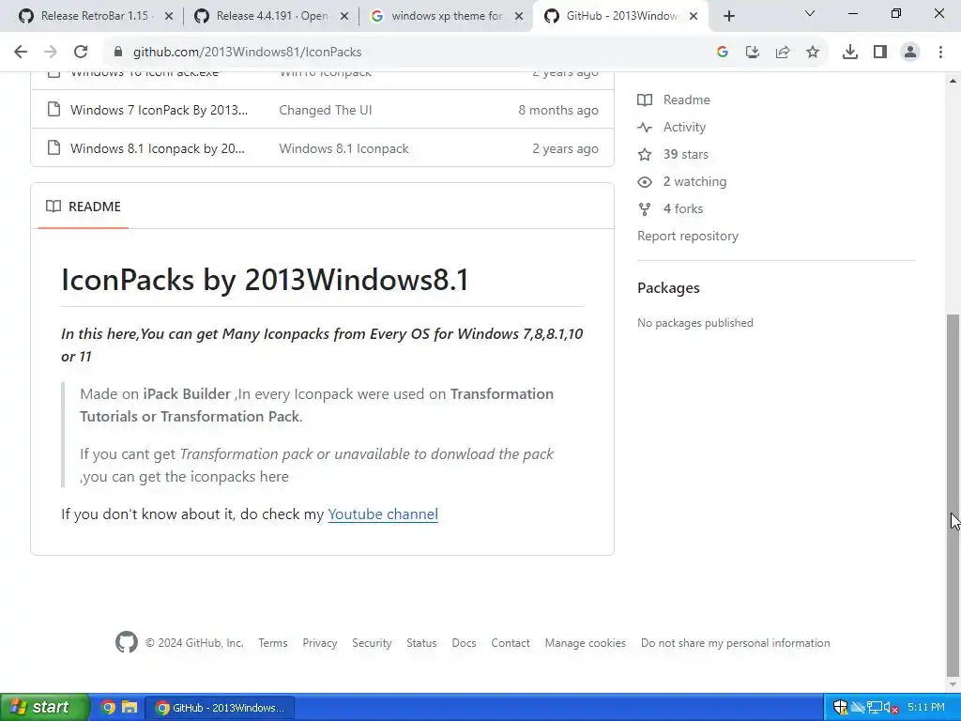Share this page via the share icon
This screenshot has height=721, width=961.
click(x=783, y=53)
